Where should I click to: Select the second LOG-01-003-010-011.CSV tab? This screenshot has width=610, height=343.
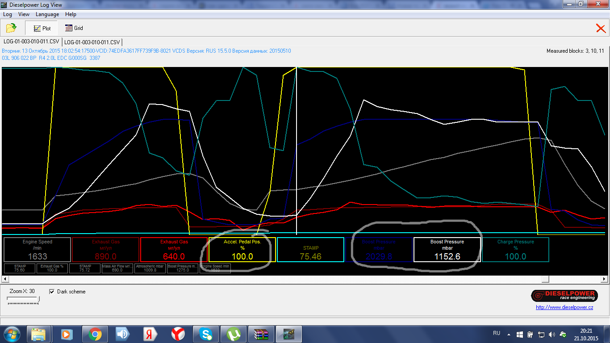[92, 42]
